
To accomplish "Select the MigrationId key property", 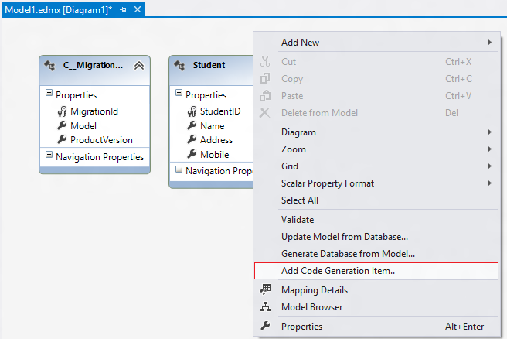I will pos(94,111).
